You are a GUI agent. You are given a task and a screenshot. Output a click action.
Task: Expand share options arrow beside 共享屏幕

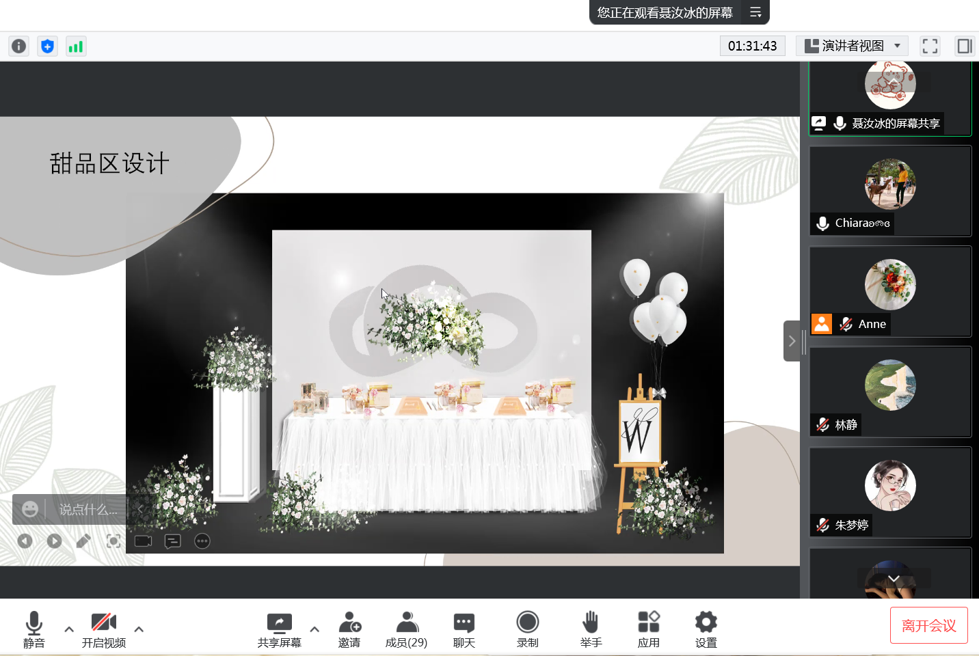point(314,629)
